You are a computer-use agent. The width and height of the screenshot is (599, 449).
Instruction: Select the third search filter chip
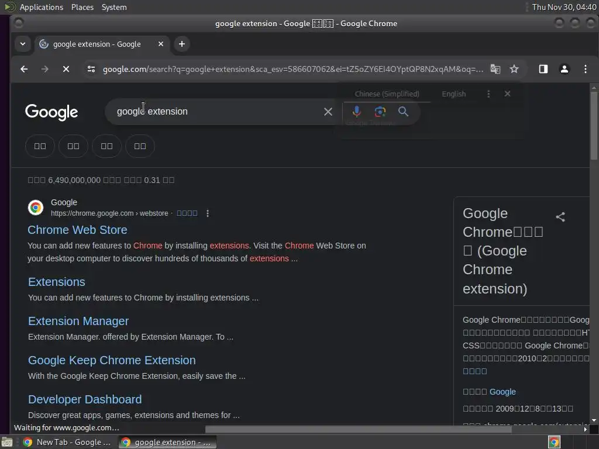(x=106, y=146)
